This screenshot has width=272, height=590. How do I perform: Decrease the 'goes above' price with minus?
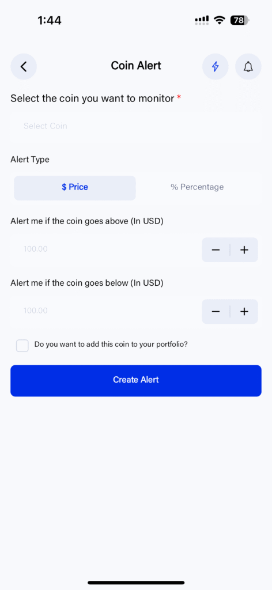[216, 250]
